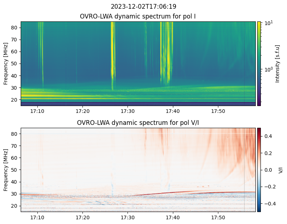Image resolution: width=287 pixels, height=224 pixels.
Task: Click the Intensity colorbar in the top panel
Action: click(x=259, y=64)
